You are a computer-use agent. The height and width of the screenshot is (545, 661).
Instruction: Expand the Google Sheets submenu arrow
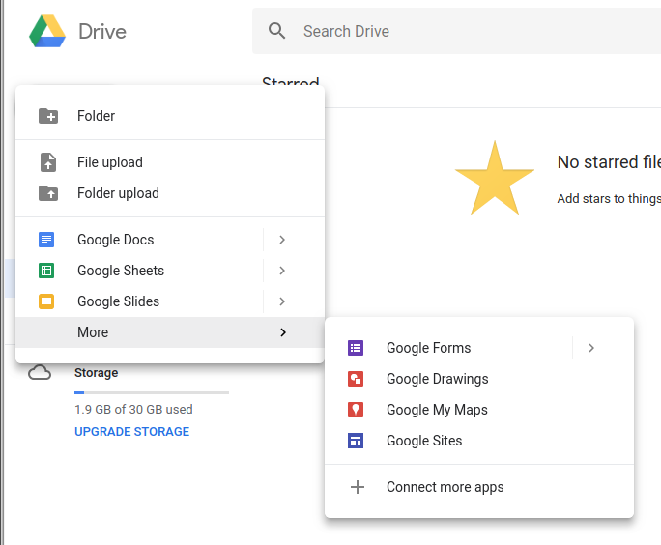[282, 271]
